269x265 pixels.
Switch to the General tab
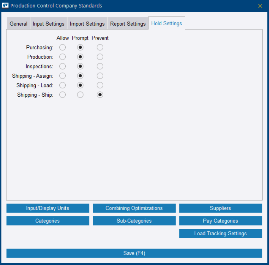[18, 23]
